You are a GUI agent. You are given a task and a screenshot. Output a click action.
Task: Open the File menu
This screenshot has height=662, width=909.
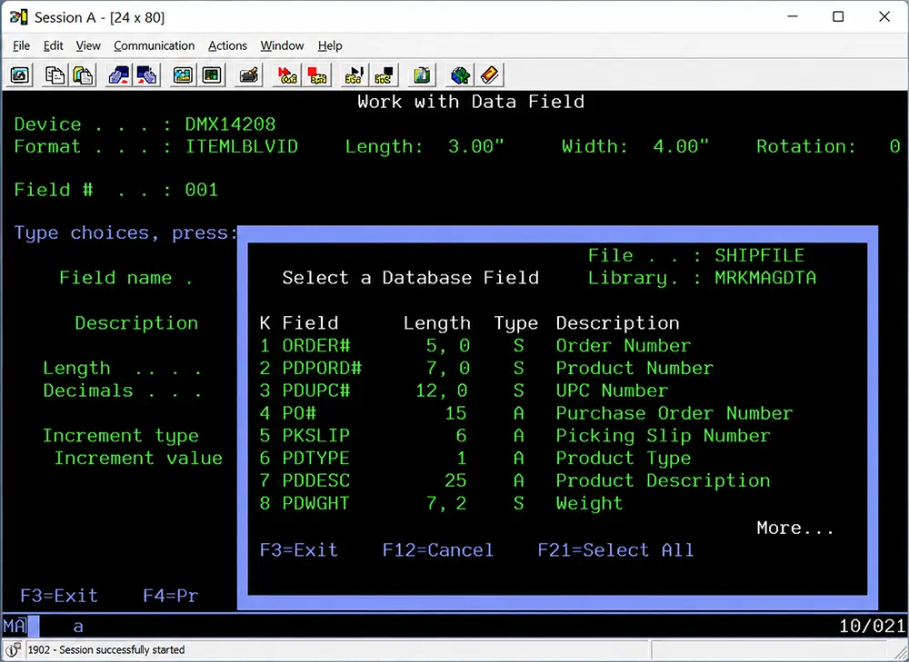tap(21, 45)
